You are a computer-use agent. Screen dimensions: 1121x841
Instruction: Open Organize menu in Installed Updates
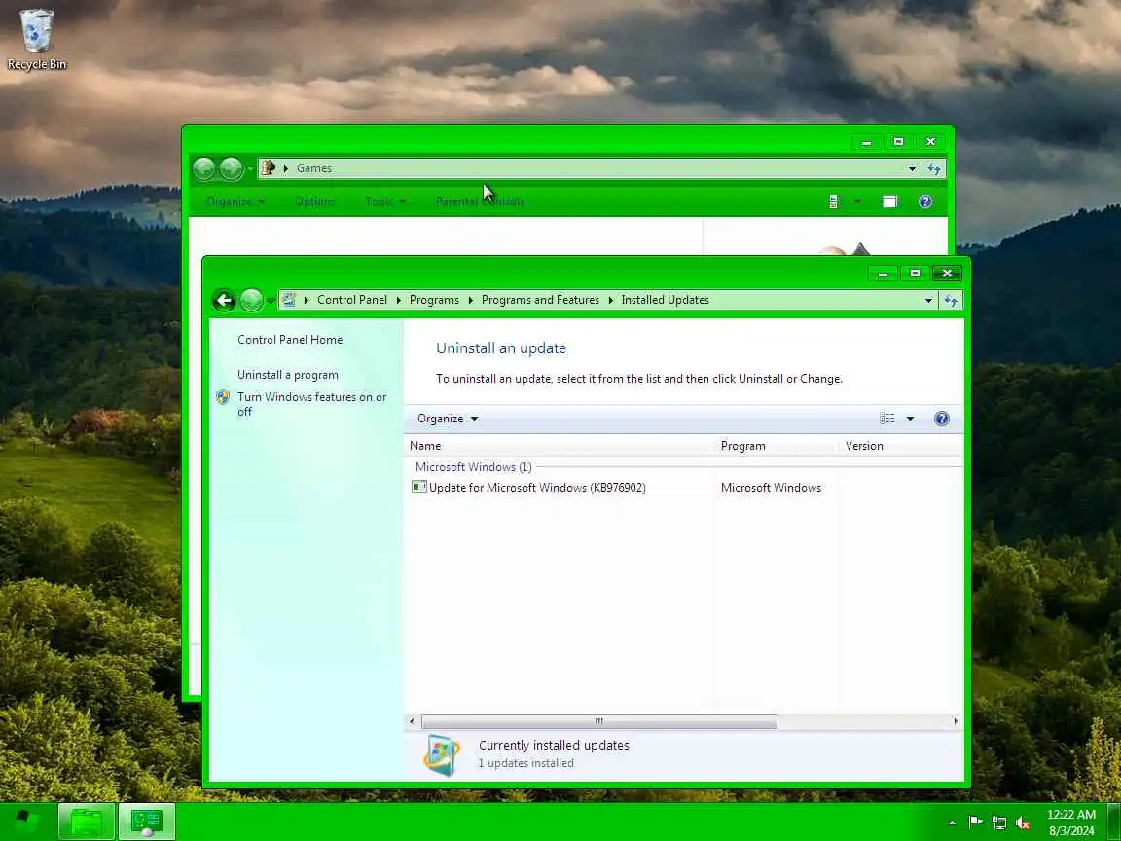[448, 419]
